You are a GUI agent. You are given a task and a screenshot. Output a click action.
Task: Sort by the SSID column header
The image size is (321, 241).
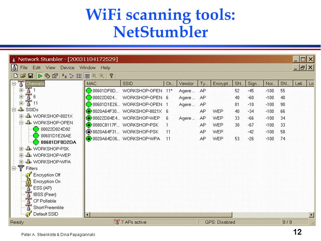(x=142, y=84)
